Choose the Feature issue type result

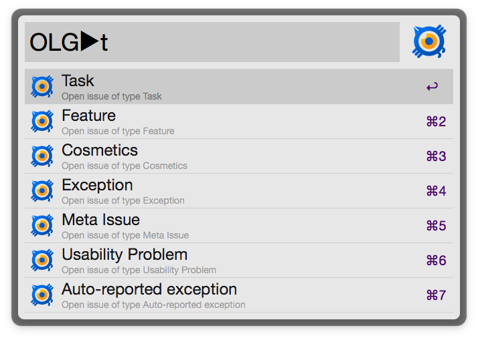click(x=201, y=122)
